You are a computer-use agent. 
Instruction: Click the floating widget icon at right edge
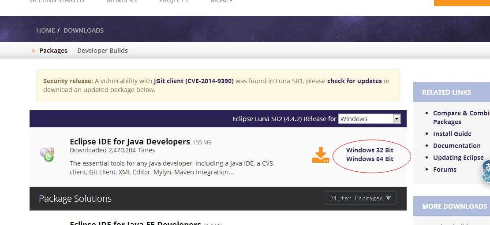pyautogui.click(x=486, y=171)
